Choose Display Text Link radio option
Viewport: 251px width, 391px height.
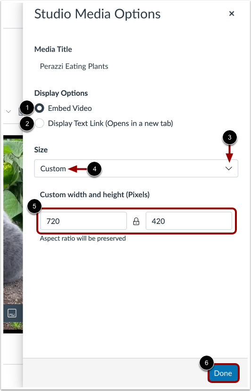40,123
